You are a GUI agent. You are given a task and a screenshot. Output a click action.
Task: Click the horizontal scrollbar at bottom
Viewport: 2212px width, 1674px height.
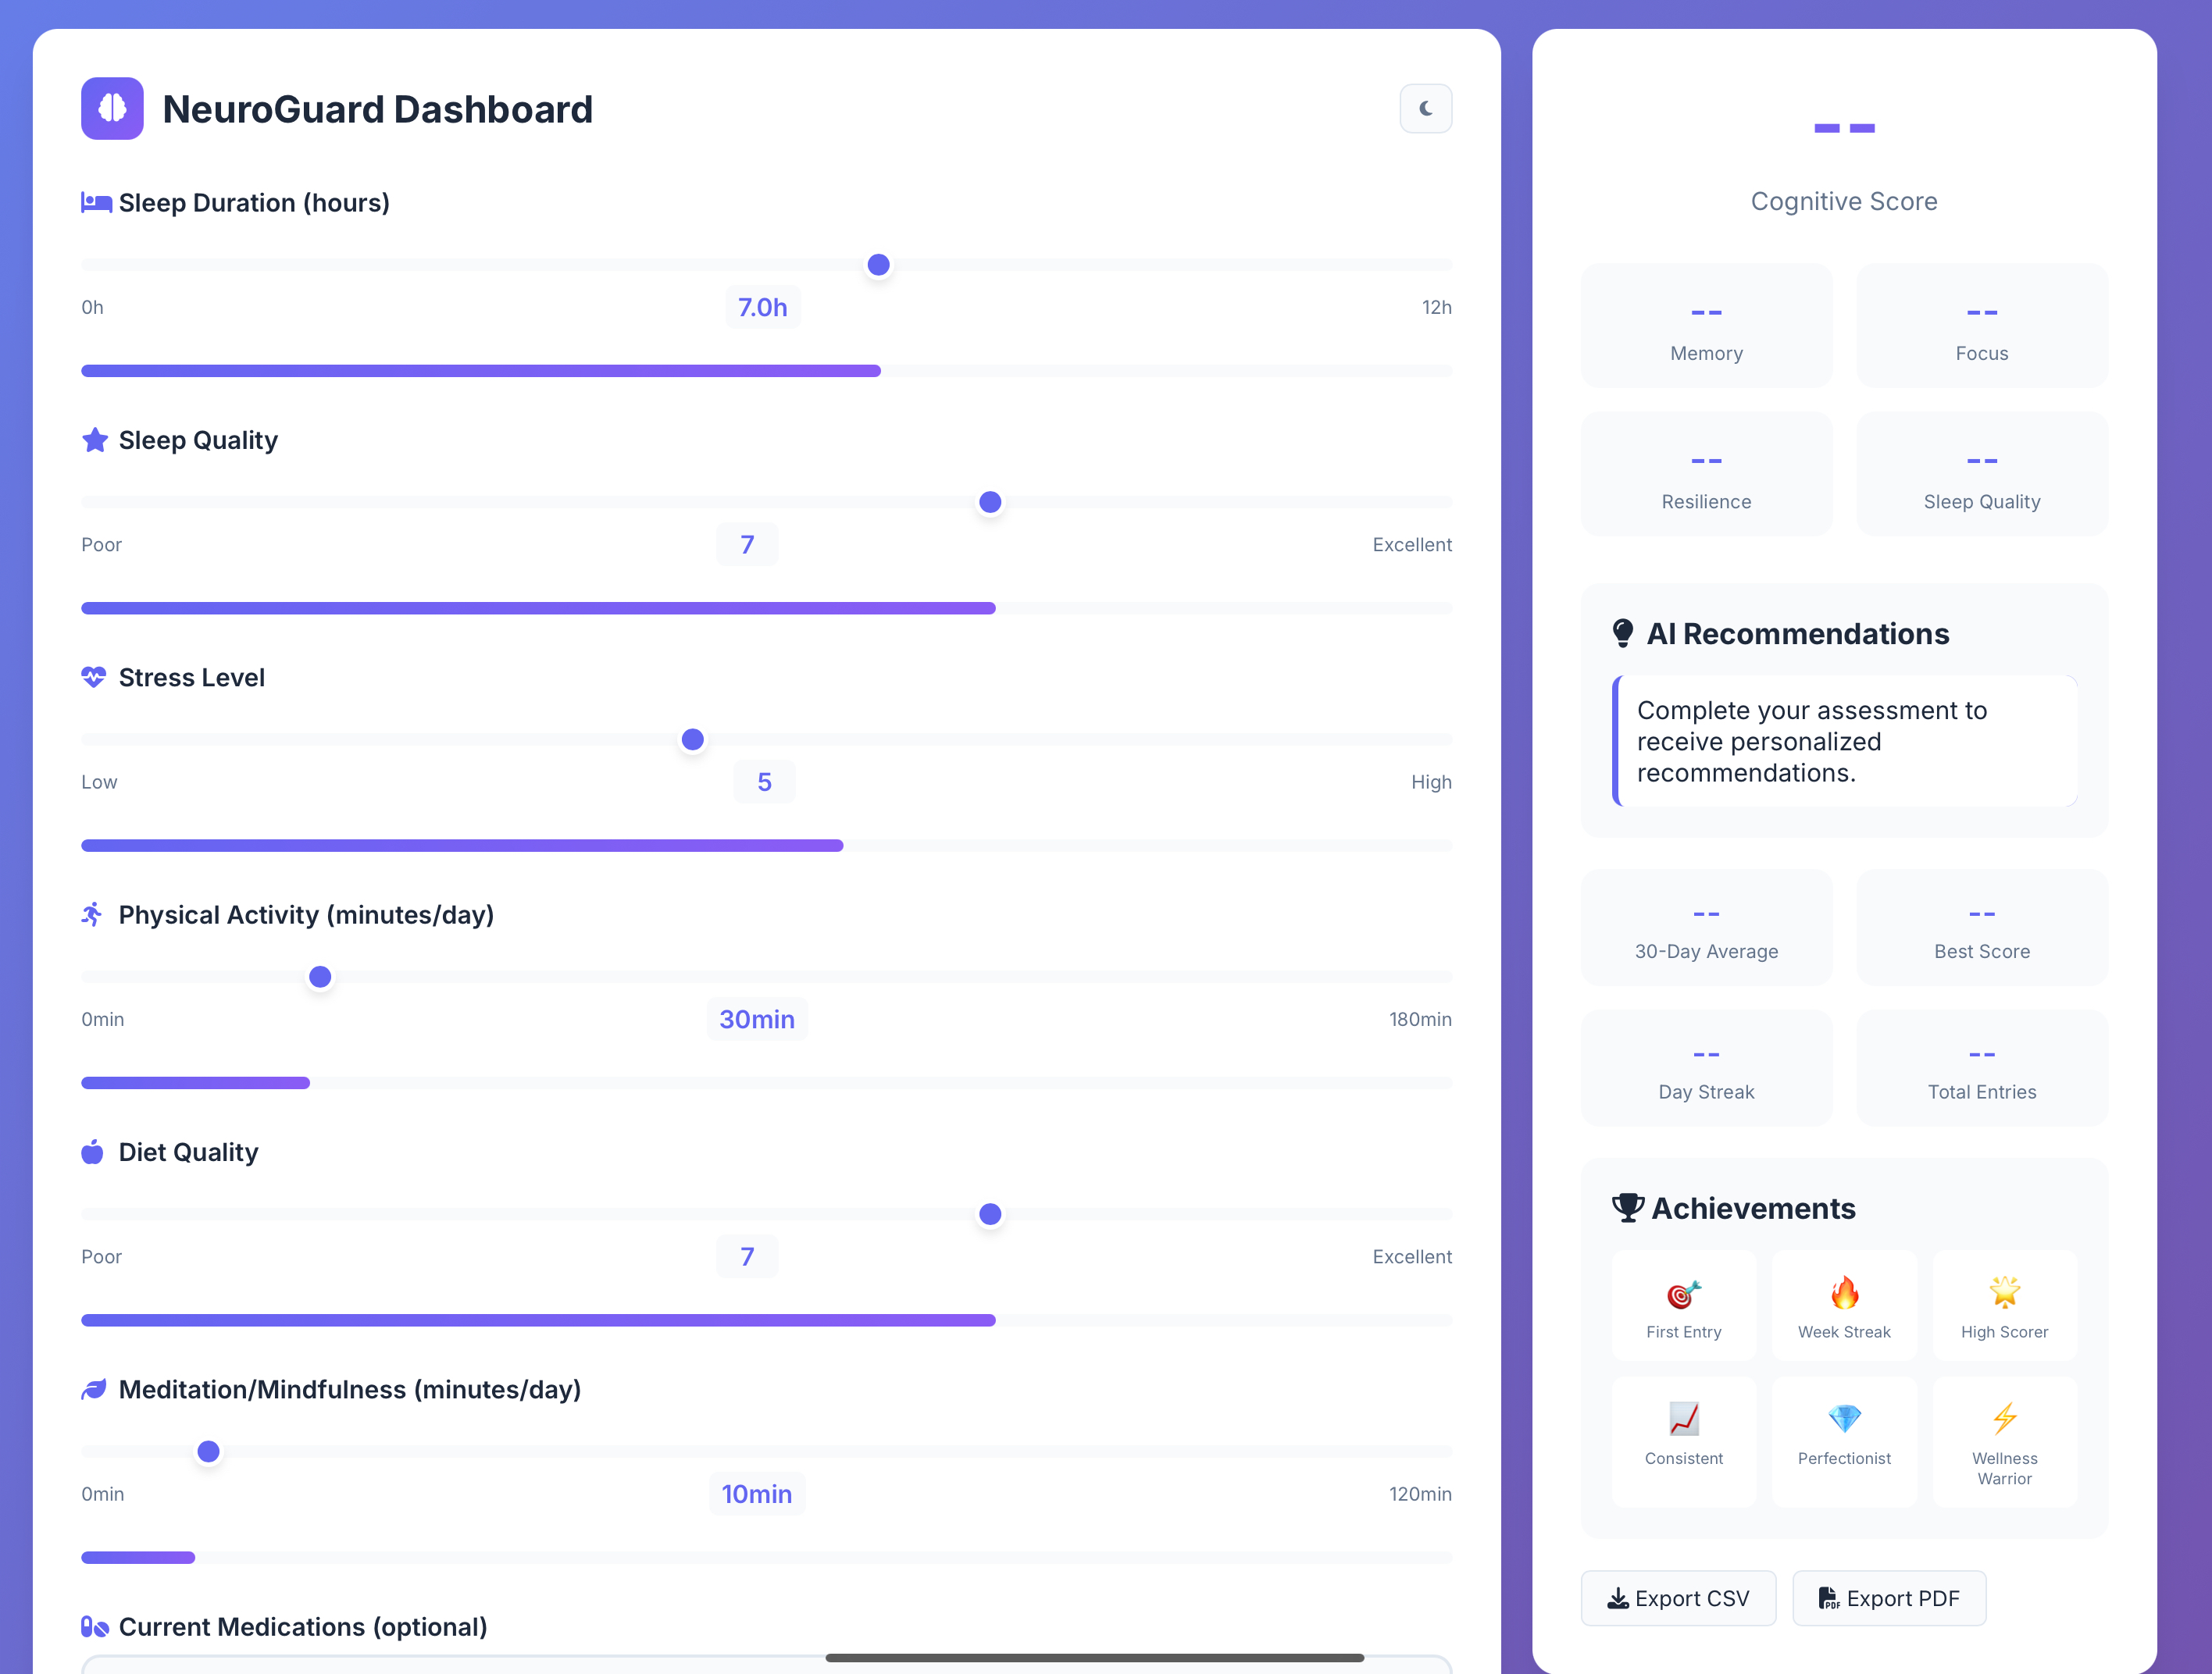pyautogui.click(x=1094, y=1658)
